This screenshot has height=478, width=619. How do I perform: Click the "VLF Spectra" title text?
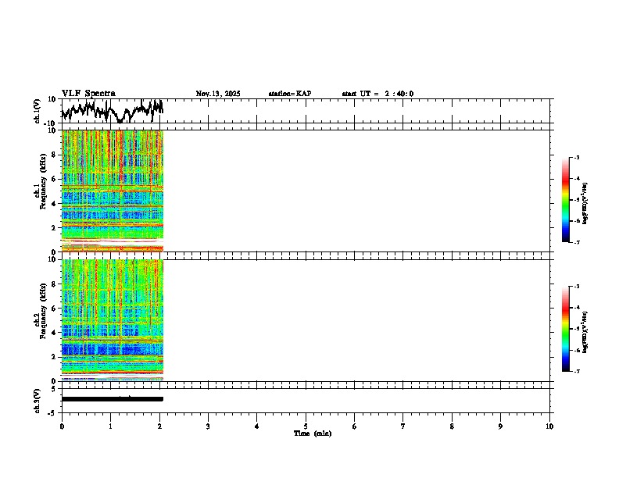coord(88,93)
